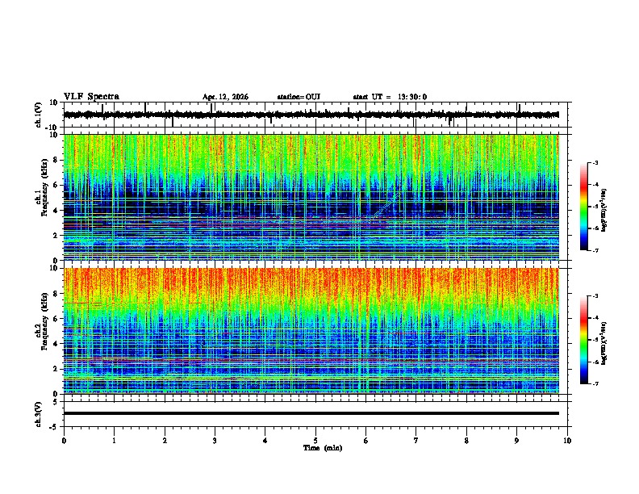The image size is (639, 494).
Task: Click the "-3" label on ch.1 color bar
Action: pos(595,162)
